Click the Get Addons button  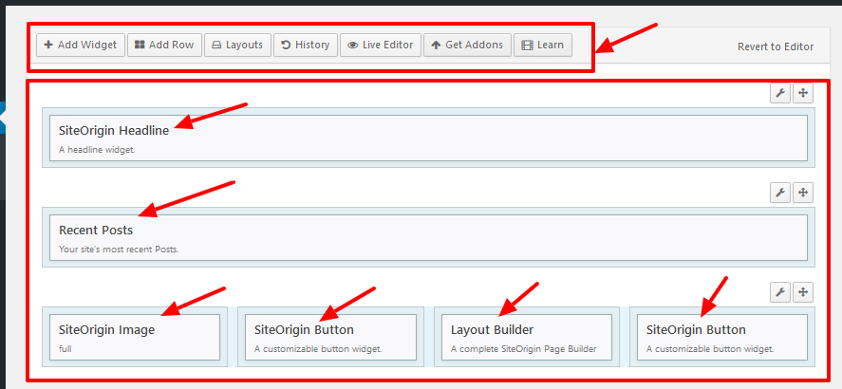click(467, 46)
